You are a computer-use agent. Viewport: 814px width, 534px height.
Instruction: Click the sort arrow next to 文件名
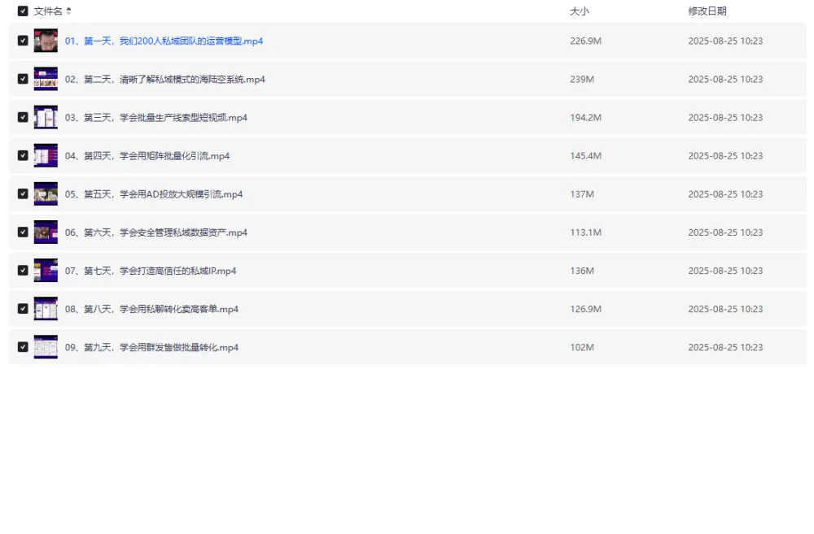click(x=68, y=11)
